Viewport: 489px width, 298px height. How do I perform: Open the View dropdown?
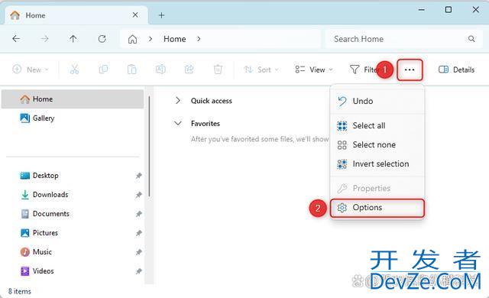[x=314, y=70]
